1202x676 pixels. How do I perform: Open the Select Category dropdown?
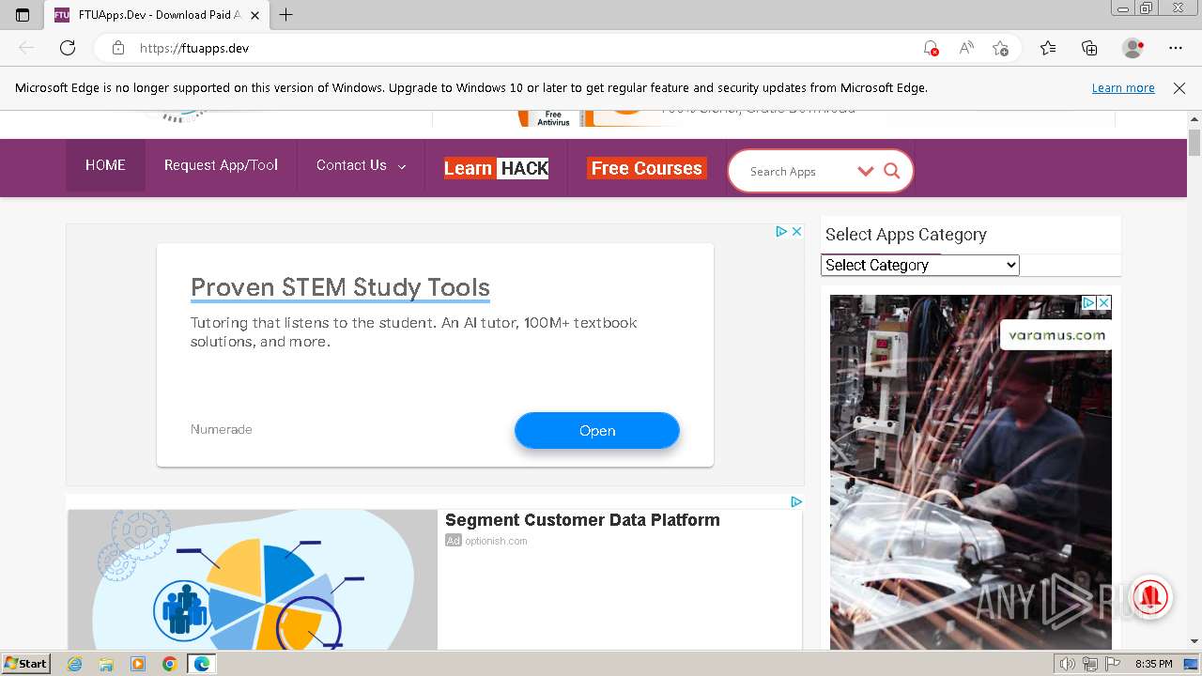click(x=920, y=265)
